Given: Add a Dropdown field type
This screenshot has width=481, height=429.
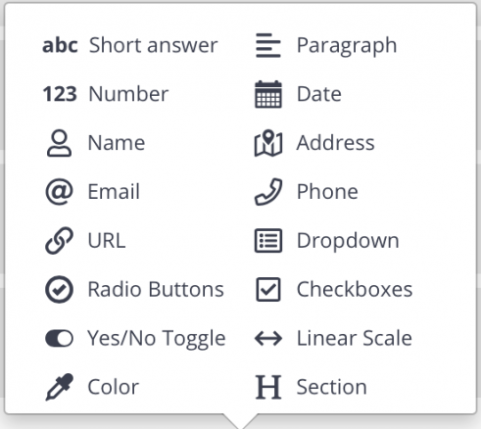Looking at the screenshot, I should [x=327, y=241].
